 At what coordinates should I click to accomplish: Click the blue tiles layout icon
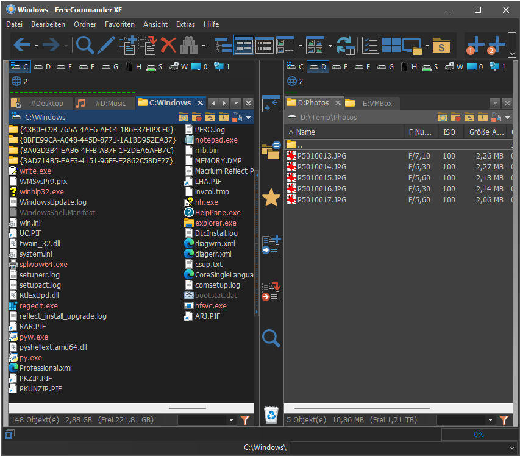tap(391, 45)
